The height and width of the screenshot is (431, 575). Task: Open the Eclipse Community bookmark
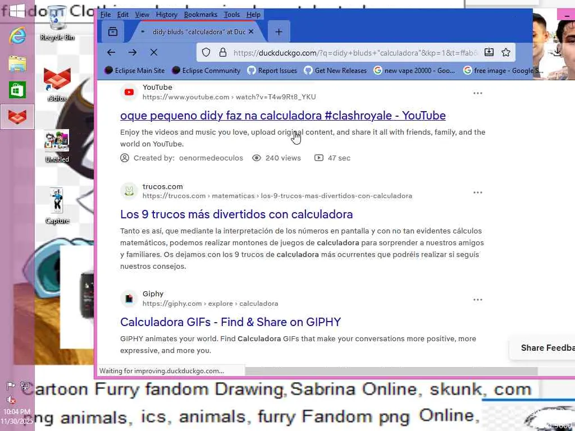[x=206, y=70]
